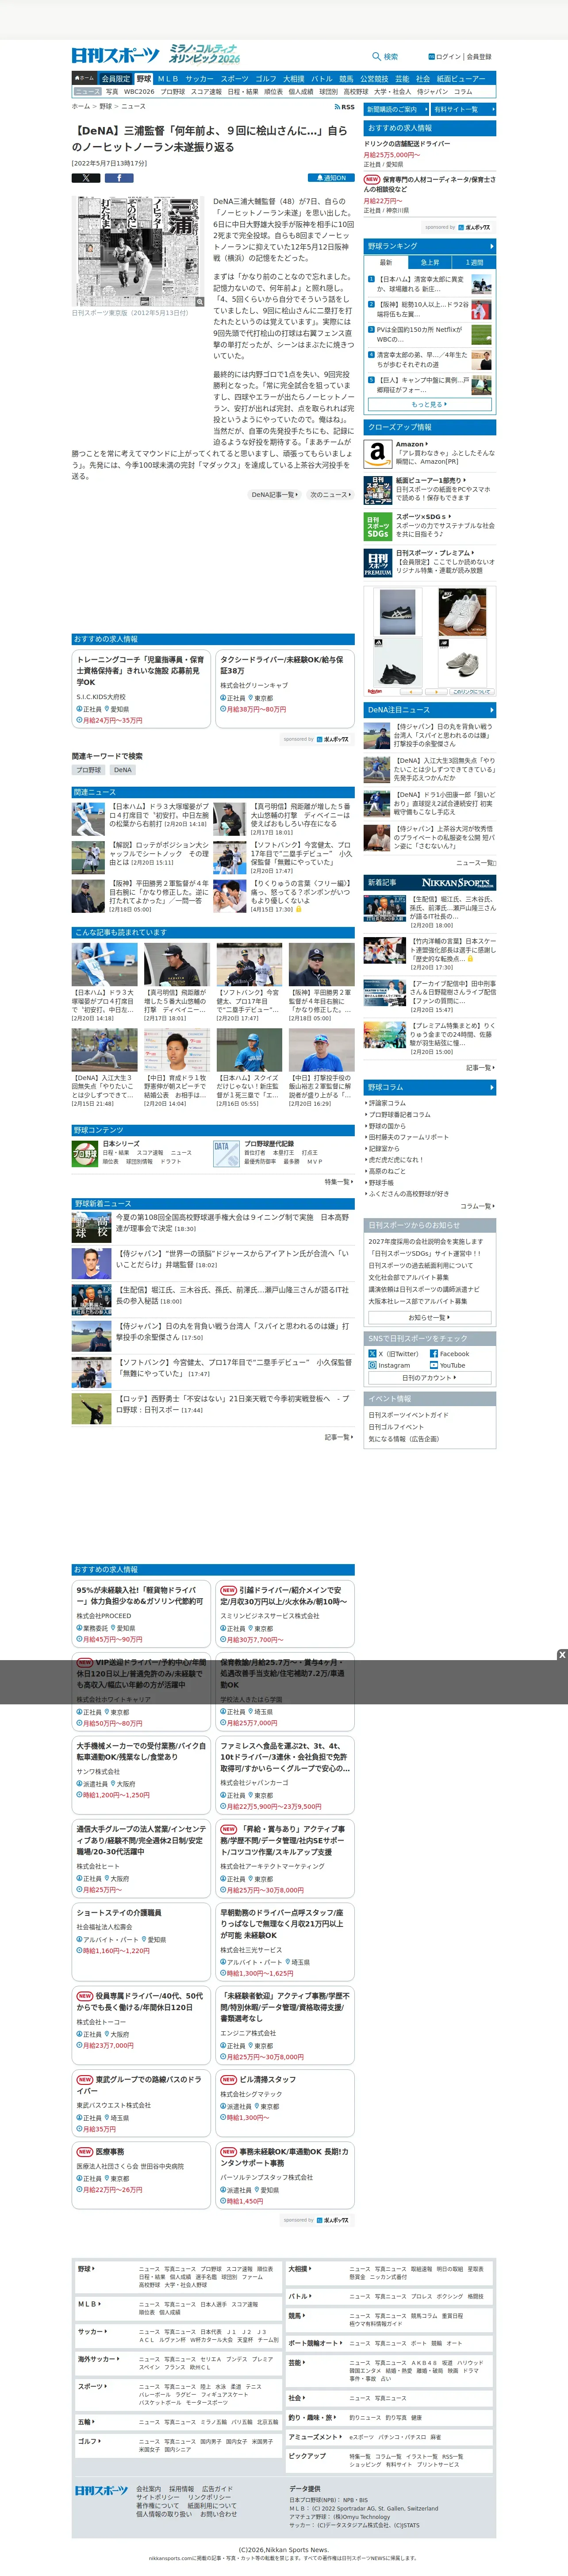
Task: Select the プロ野球 sub-menu item
Action: pyautogui.click(x=172, y=91)
